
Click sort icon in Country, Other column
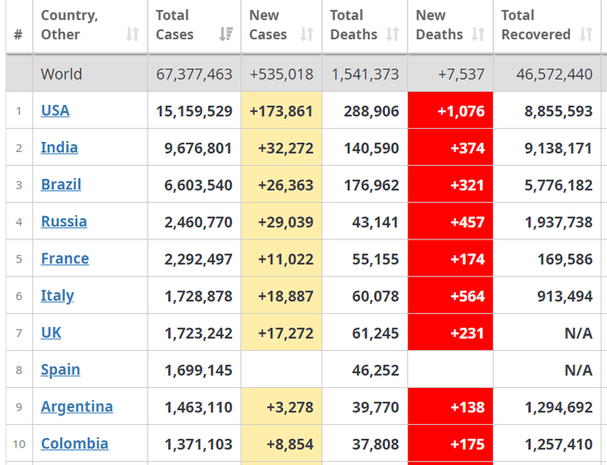[133, 34]
